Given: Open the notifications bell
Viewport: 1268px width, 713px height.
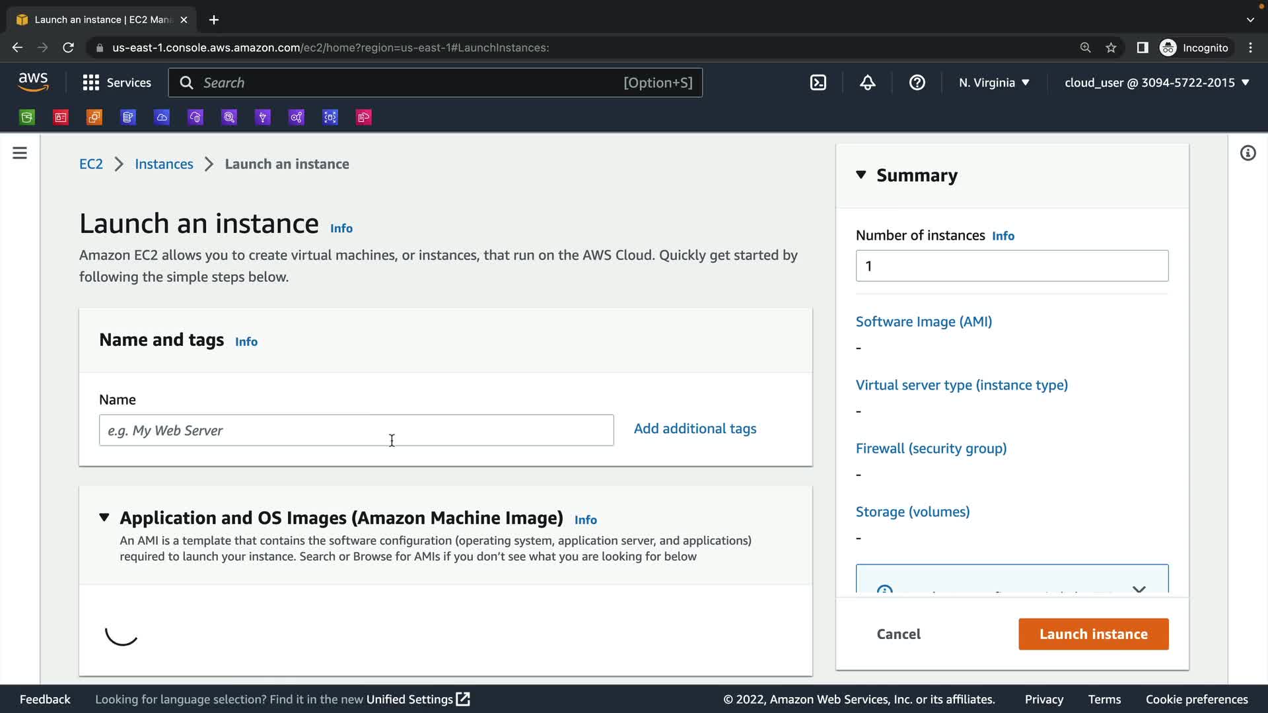Looking at the screenshot, I should pos(868,83).
